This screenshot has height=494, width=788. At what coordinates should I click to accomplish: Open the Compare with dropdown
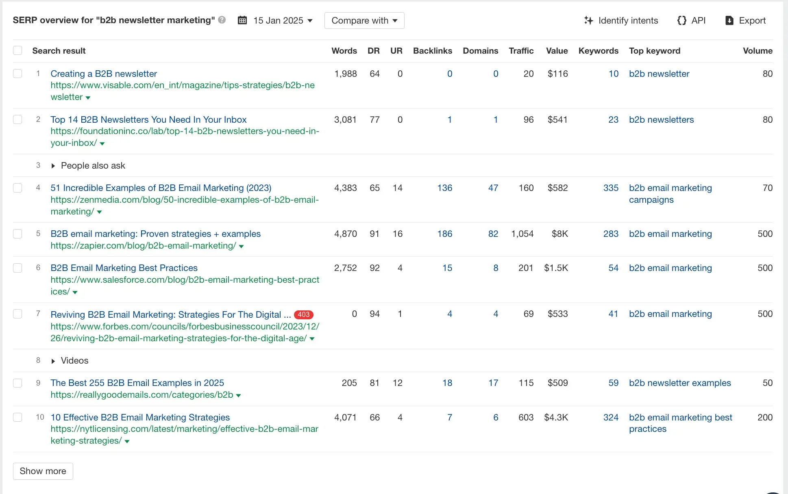click(364, 20)
